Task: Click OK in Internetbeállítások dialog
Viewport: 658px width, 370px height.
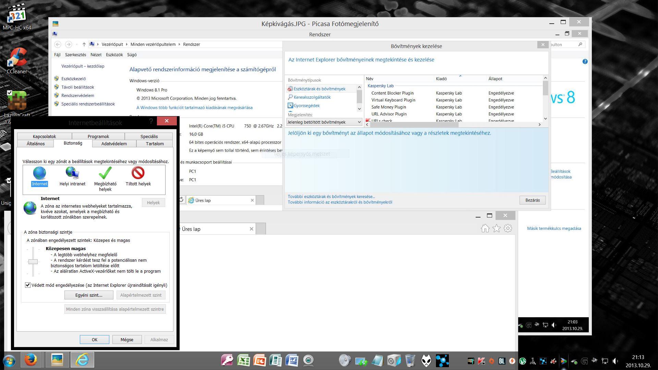Action: [95, 340]
